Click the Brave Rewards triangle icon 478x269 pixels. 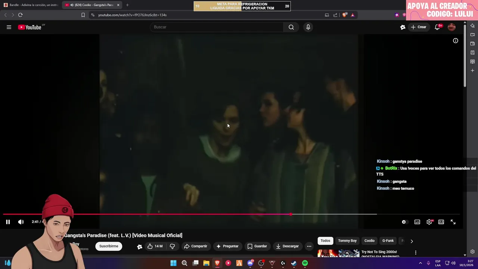[x=353, y=15]
